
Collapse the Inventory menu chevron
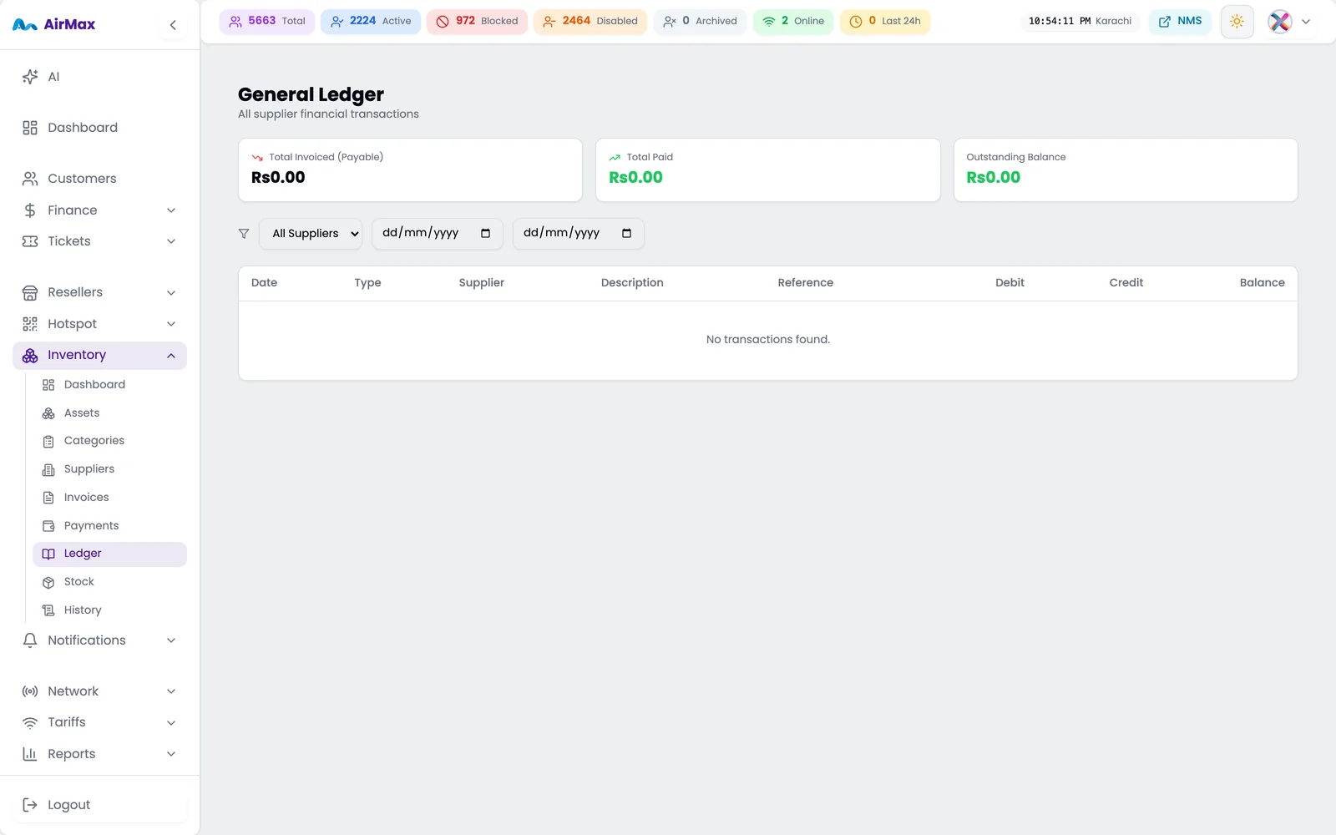[x=171, y=356]
